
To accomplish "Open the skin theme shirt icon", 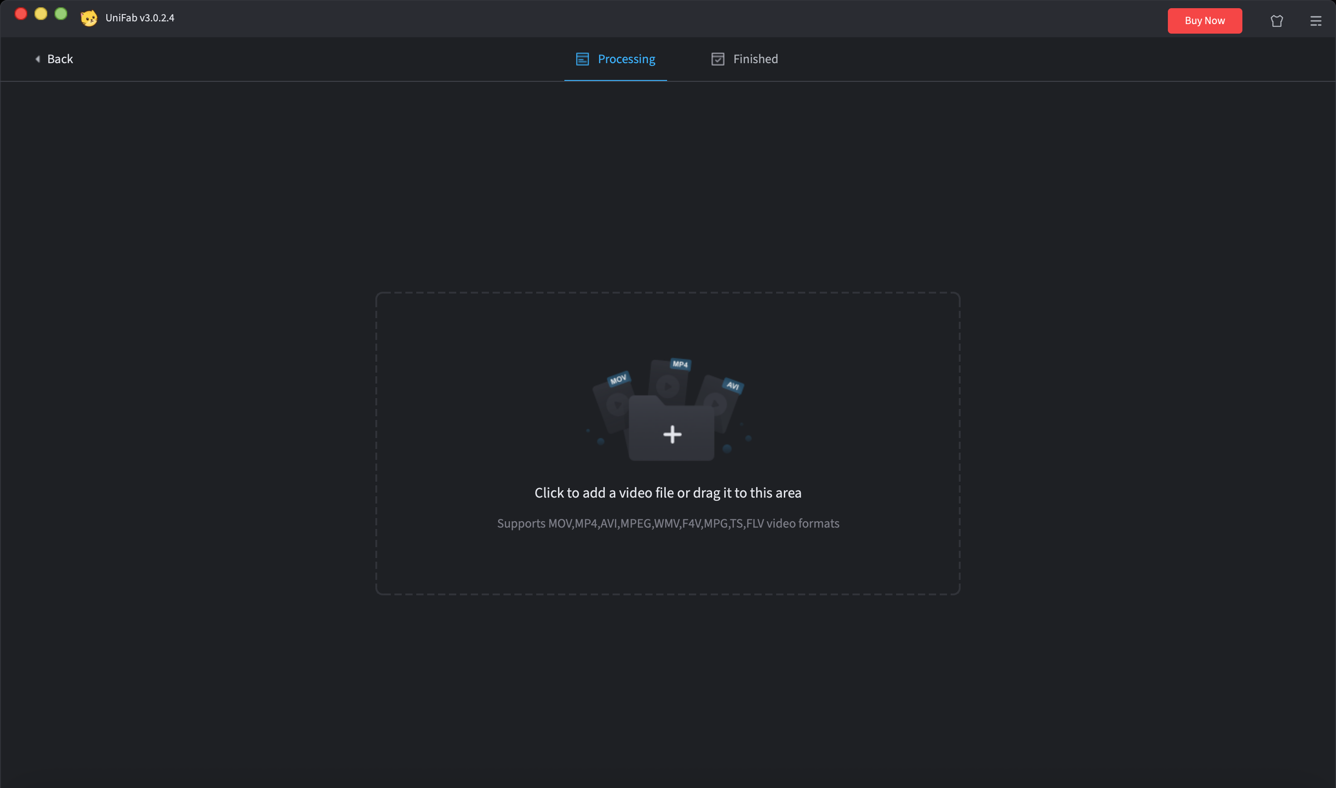I will (1276, 21).
